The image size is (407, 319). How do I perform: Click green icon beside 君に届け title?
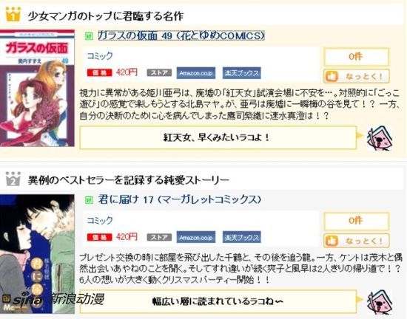(89, 199)
